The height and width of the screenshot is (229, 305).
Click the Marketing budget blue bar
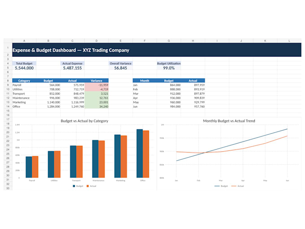[x=118, y=156]
